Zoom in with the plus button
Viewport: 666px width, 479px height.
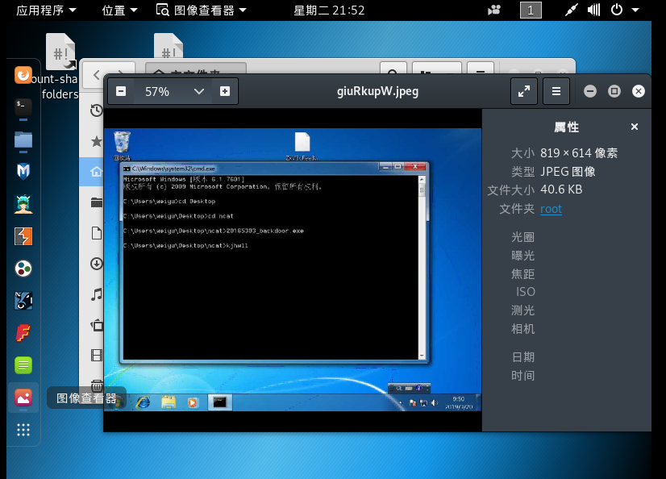pos(225,91)
